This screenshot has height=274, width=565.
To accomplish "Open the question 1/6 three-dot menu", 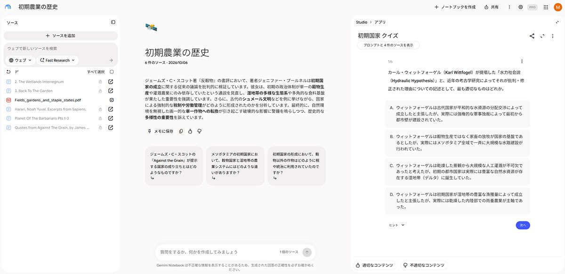I will 522,61.
